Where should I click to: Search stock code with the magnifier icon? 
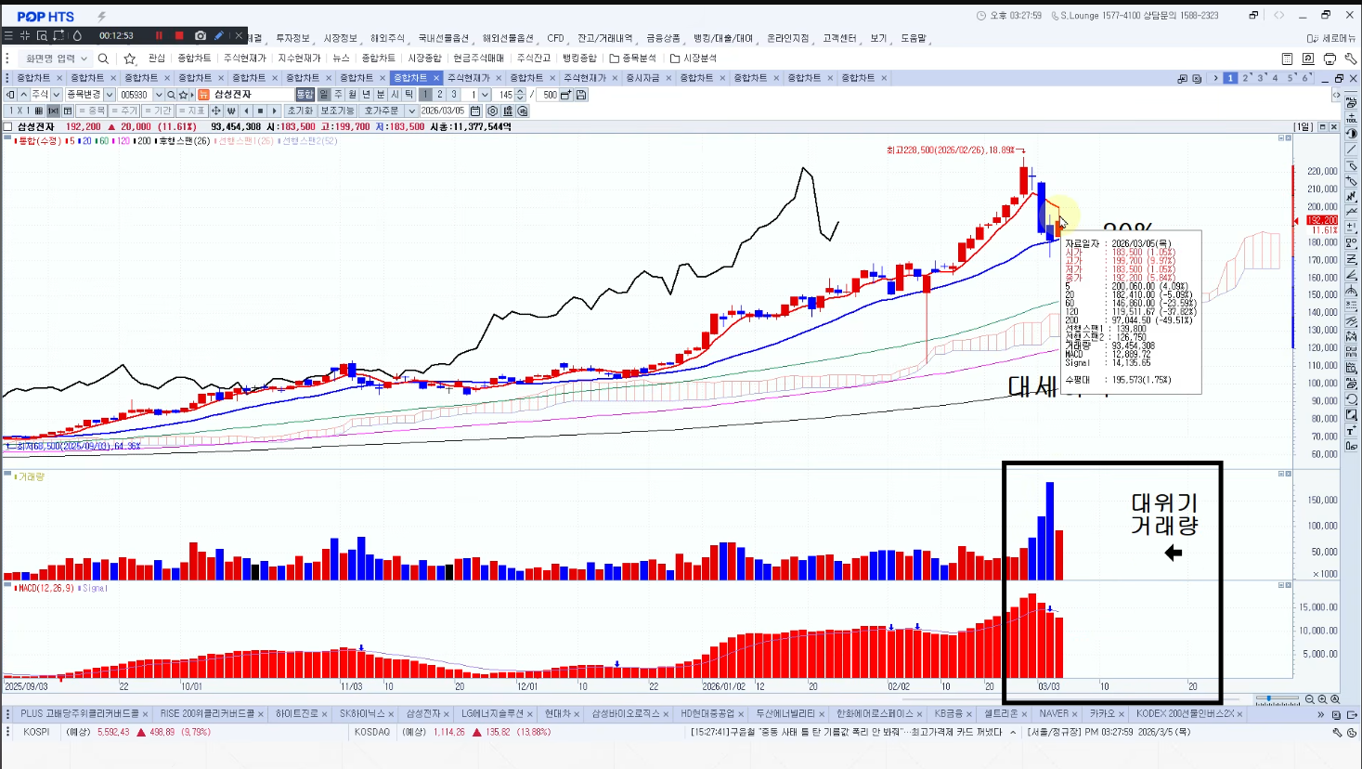(x=171, y=95)
